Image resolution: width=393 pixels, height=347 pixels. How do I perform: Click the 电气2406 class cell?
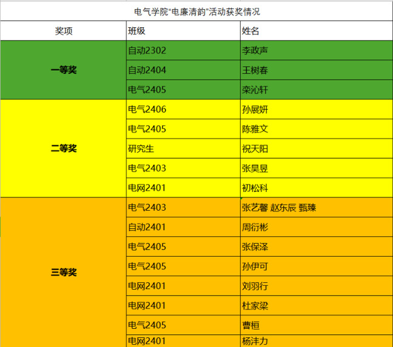183,110
